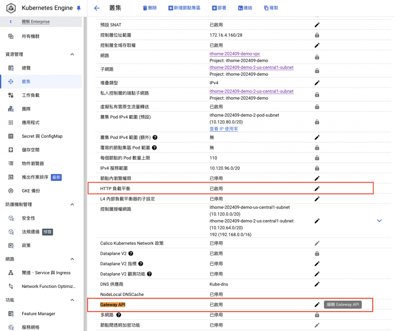
Task: Collapse the 功能 section
Action: pos(72,300)
